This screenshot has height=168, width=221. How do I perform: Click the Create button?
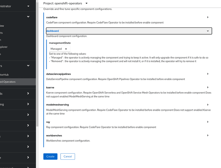[x=50, y=156]
